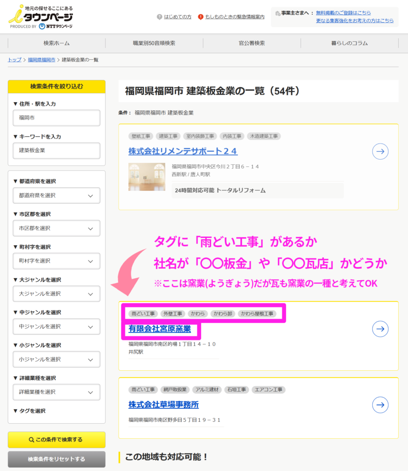Click the 西新駅 / 唐人町駅 station text
Screen dimensions: 408x471
click(x=191, y=174)
